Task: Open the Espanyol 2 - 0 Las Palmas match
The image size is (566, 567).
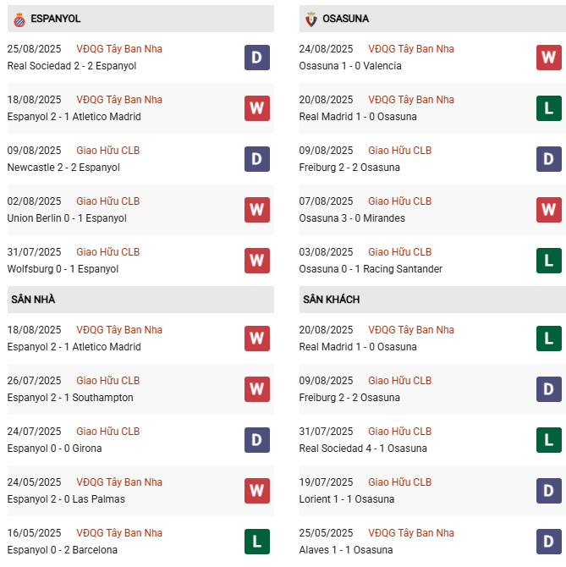Action: 66,499
